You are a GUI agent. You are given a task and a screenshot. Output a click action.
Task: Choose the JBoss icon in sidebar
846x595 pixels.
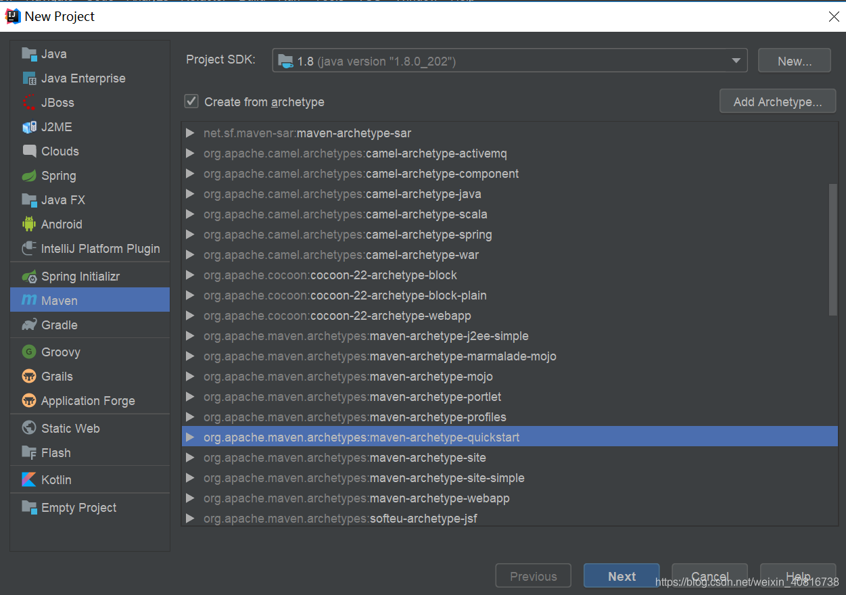(29, 103)
